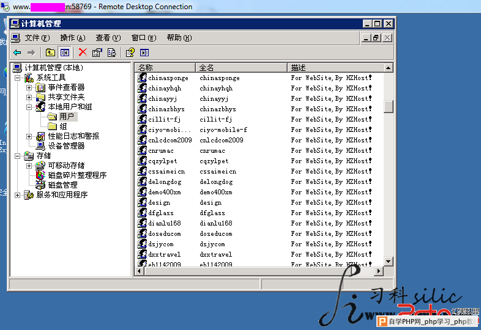Collapse the 存储 tree node
The image size is (481, 330).
point(18,156)
